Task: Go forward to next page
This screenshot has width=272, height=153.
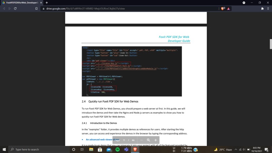Action: pos(9,8)
